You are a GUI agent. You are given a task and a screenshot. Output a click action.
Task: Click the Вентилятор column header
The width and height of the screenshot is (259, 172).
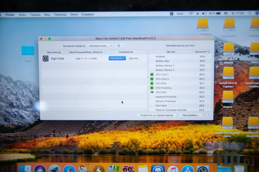[x=54, y=52]
